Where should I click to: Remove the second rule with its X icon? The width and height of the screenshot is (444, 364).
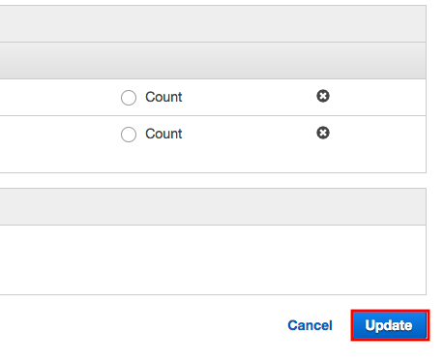click(323, 133)
